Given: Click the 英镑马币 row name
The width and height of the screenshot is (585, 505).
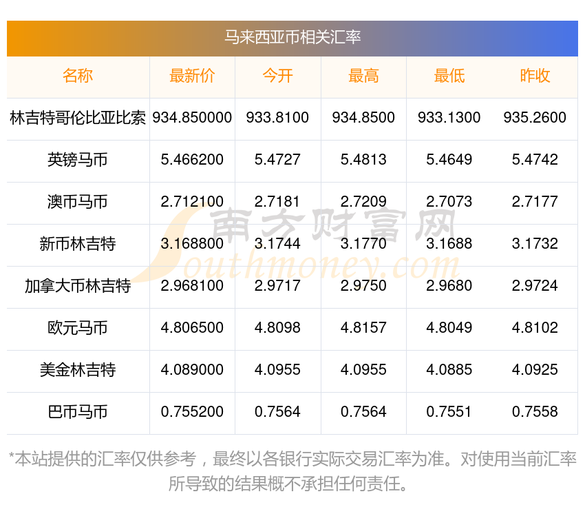Looking at the screenshot, I should pyautogui.click(x=78, y=160).
